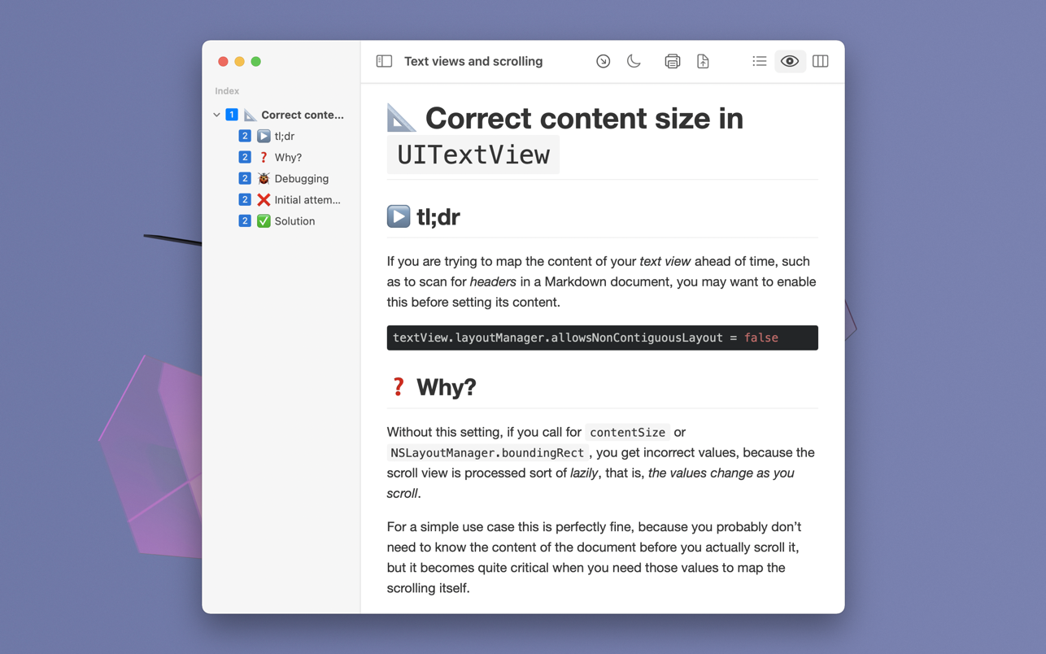Click the 'Text views and scrolling' title
The height and width of the screenshot is (654, 1046).
pos(473,62)
